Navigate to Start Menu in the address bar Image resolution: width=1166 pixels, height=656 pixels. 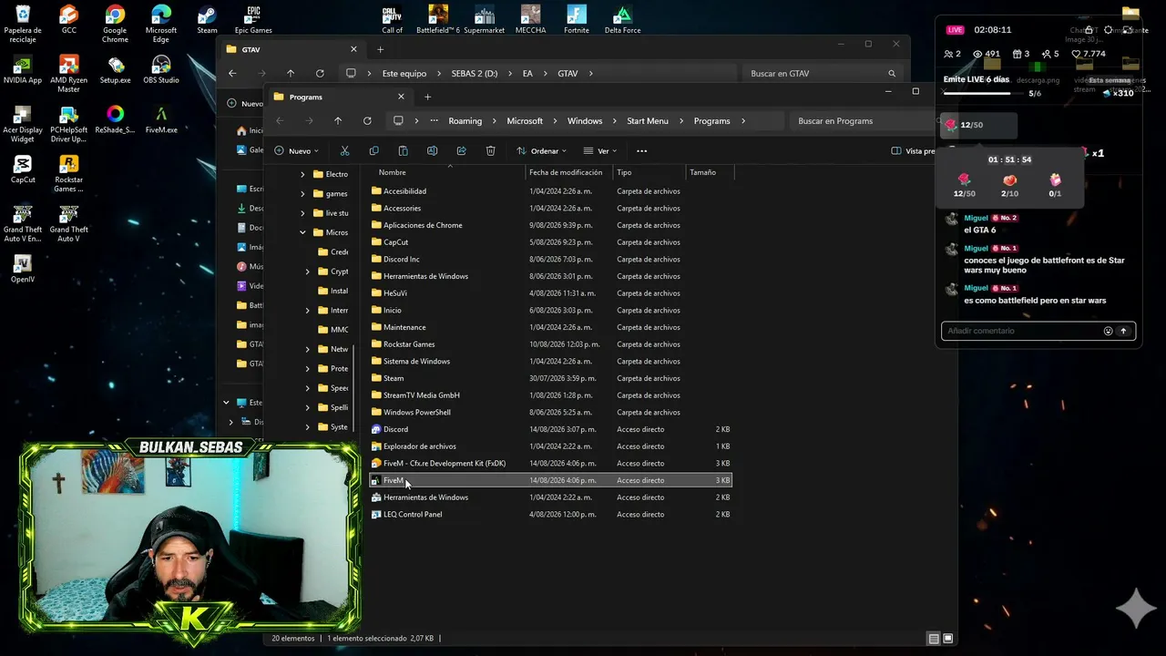tap(648, 121)
